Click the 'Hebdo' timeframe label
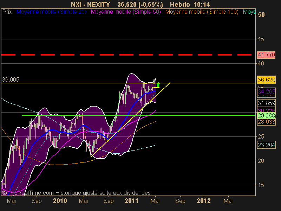 click(180, 5)
